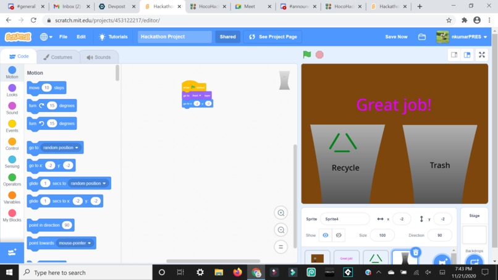
Task: Switch to large stage layout
Action: pyautogui.click(x=467, y=54)
